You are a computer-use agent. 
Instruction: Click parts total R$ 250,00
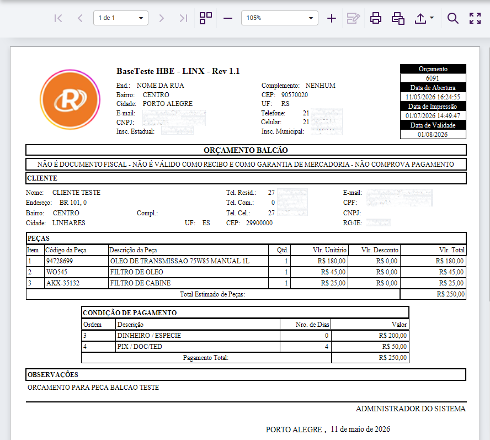coord(451,294)
